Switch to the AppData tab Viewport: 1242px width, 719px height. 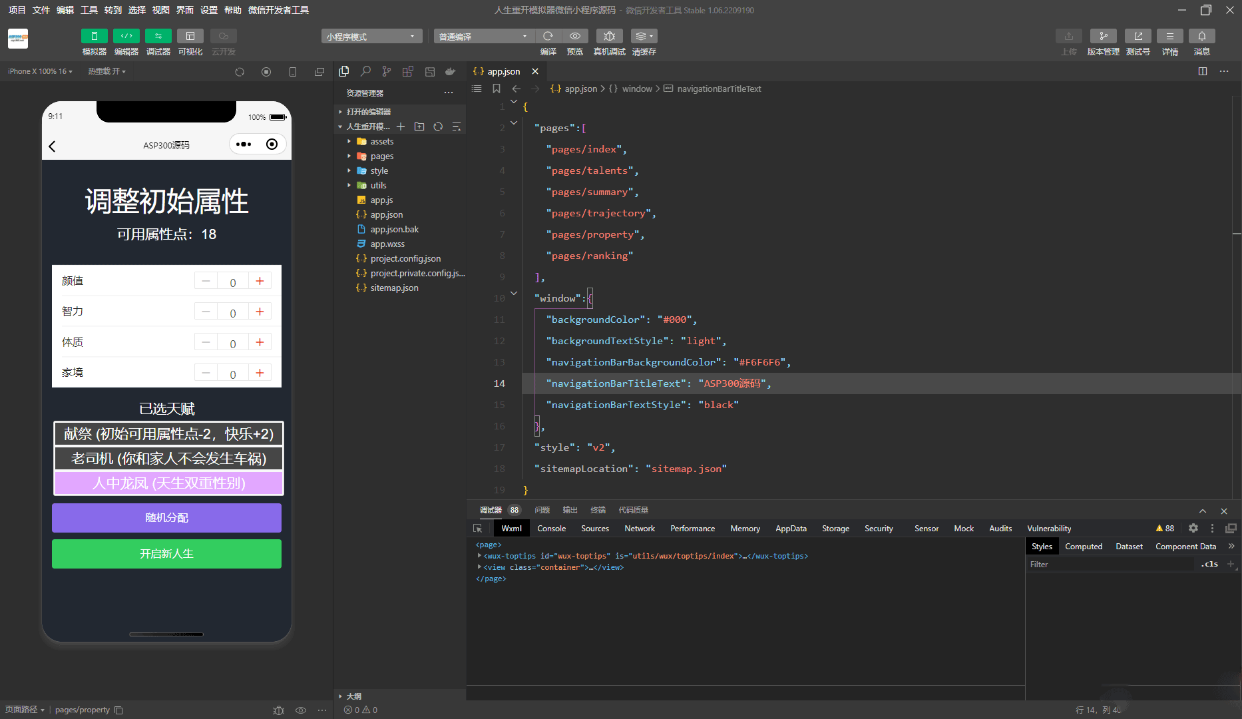(791, 529)
